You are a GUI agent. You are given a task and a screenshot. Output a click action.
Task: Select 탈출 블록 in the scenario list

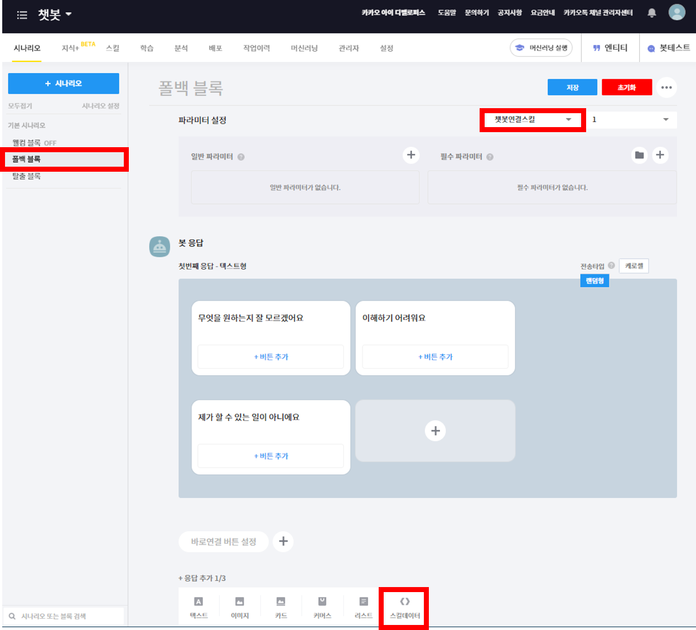[27, 176]
